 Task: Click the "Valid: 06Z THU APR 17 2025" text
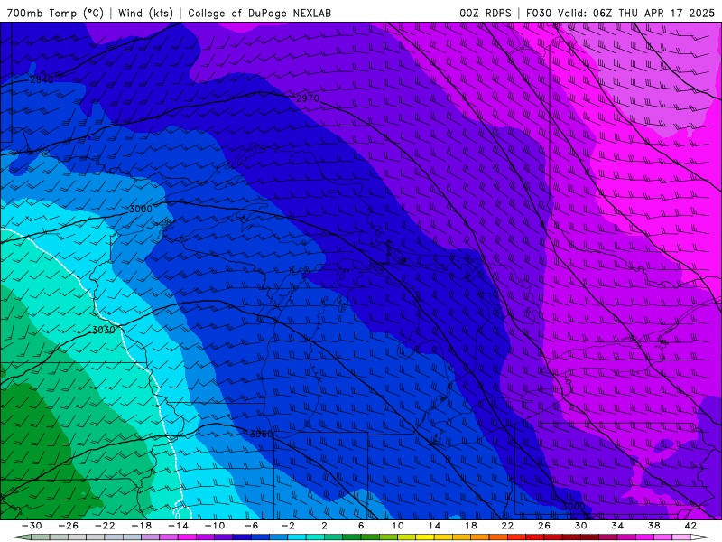tap(636, 13)
